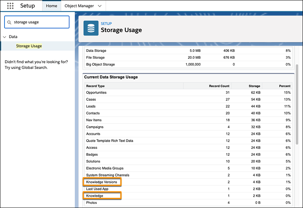Click the 5.0 MB data storage limit
Screen dimensions: 303x208
tap(195, 51)
